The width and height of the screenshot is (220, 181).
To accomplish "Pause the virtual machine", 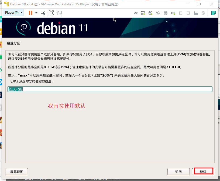I will [x=31, y=13].
